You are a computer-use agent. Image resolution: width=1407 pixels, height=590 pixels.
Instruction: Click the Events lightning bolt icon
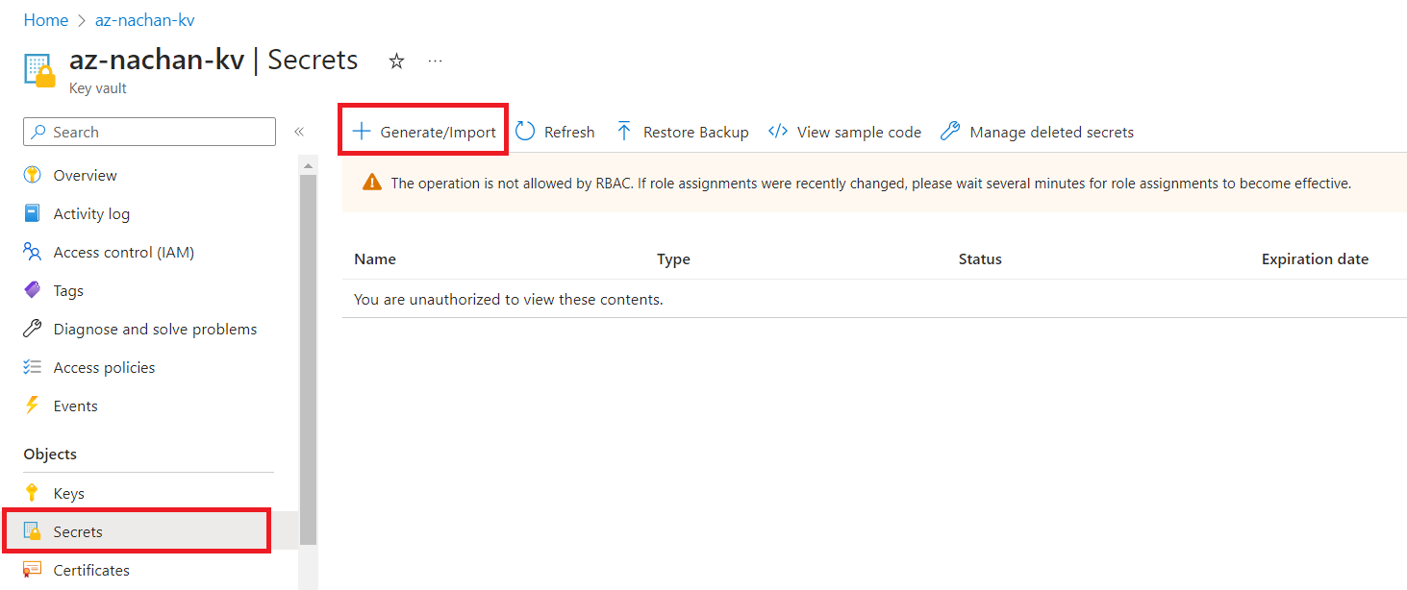[33, 406]
